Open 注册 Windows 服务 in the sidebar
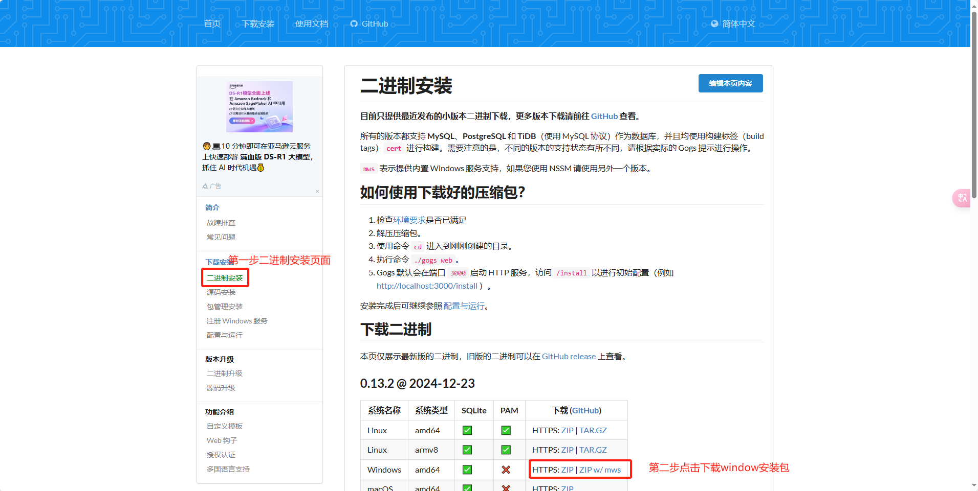Screen dimensions: 978x491 [x=237, y=321]
